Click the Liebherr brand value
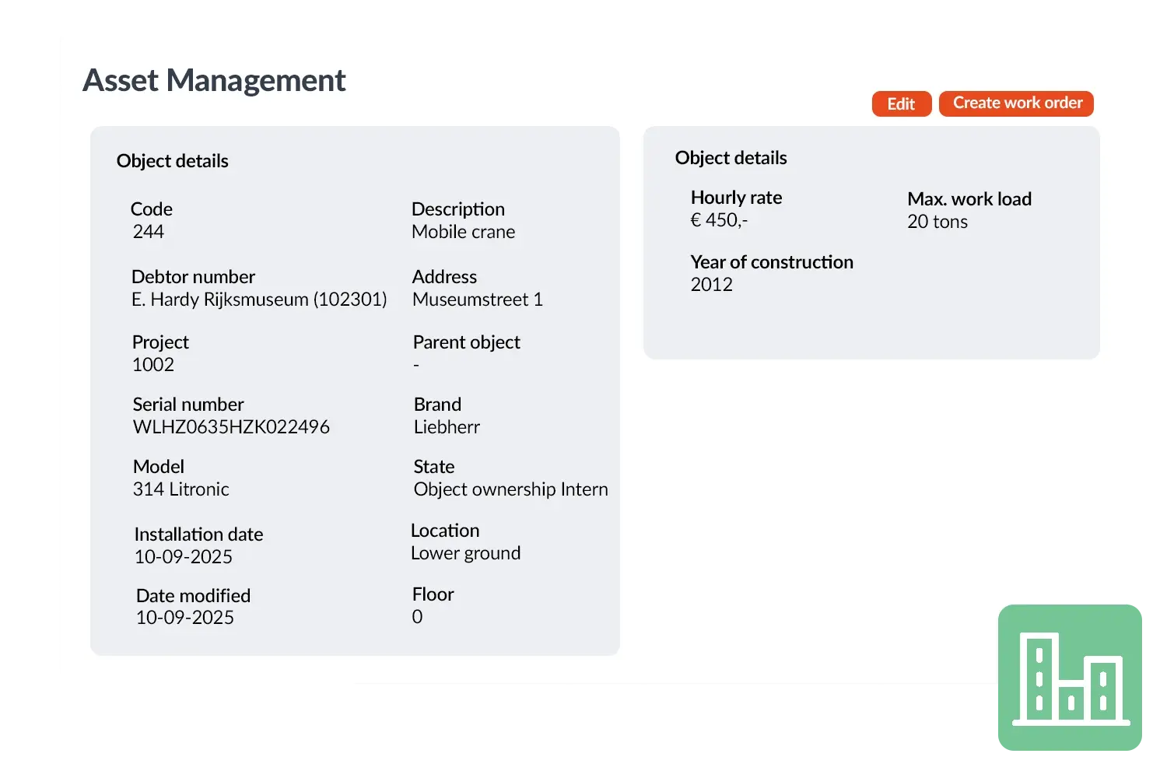Image resolution: width=1167 pixels, height=778 pixels. pos(447,427)
